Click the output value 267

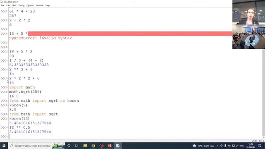tap(13, 16)
